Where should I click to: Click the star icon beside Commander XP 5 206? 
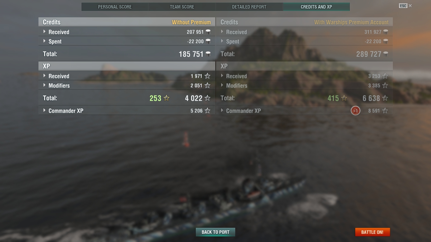pos(207,111)
